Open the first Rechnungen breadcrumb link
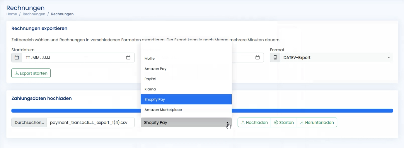This screenshot has width=404, height=148. pos(34,14)
